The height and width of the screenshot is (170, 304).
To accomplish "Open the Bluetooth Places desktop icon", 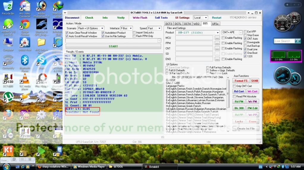I will tap(25, 61).
